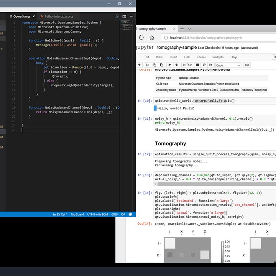The image size is (276, 276).
Task: Open the Jupyter Widgets menu
Action: pyautogui.click(x=218, y=57)
